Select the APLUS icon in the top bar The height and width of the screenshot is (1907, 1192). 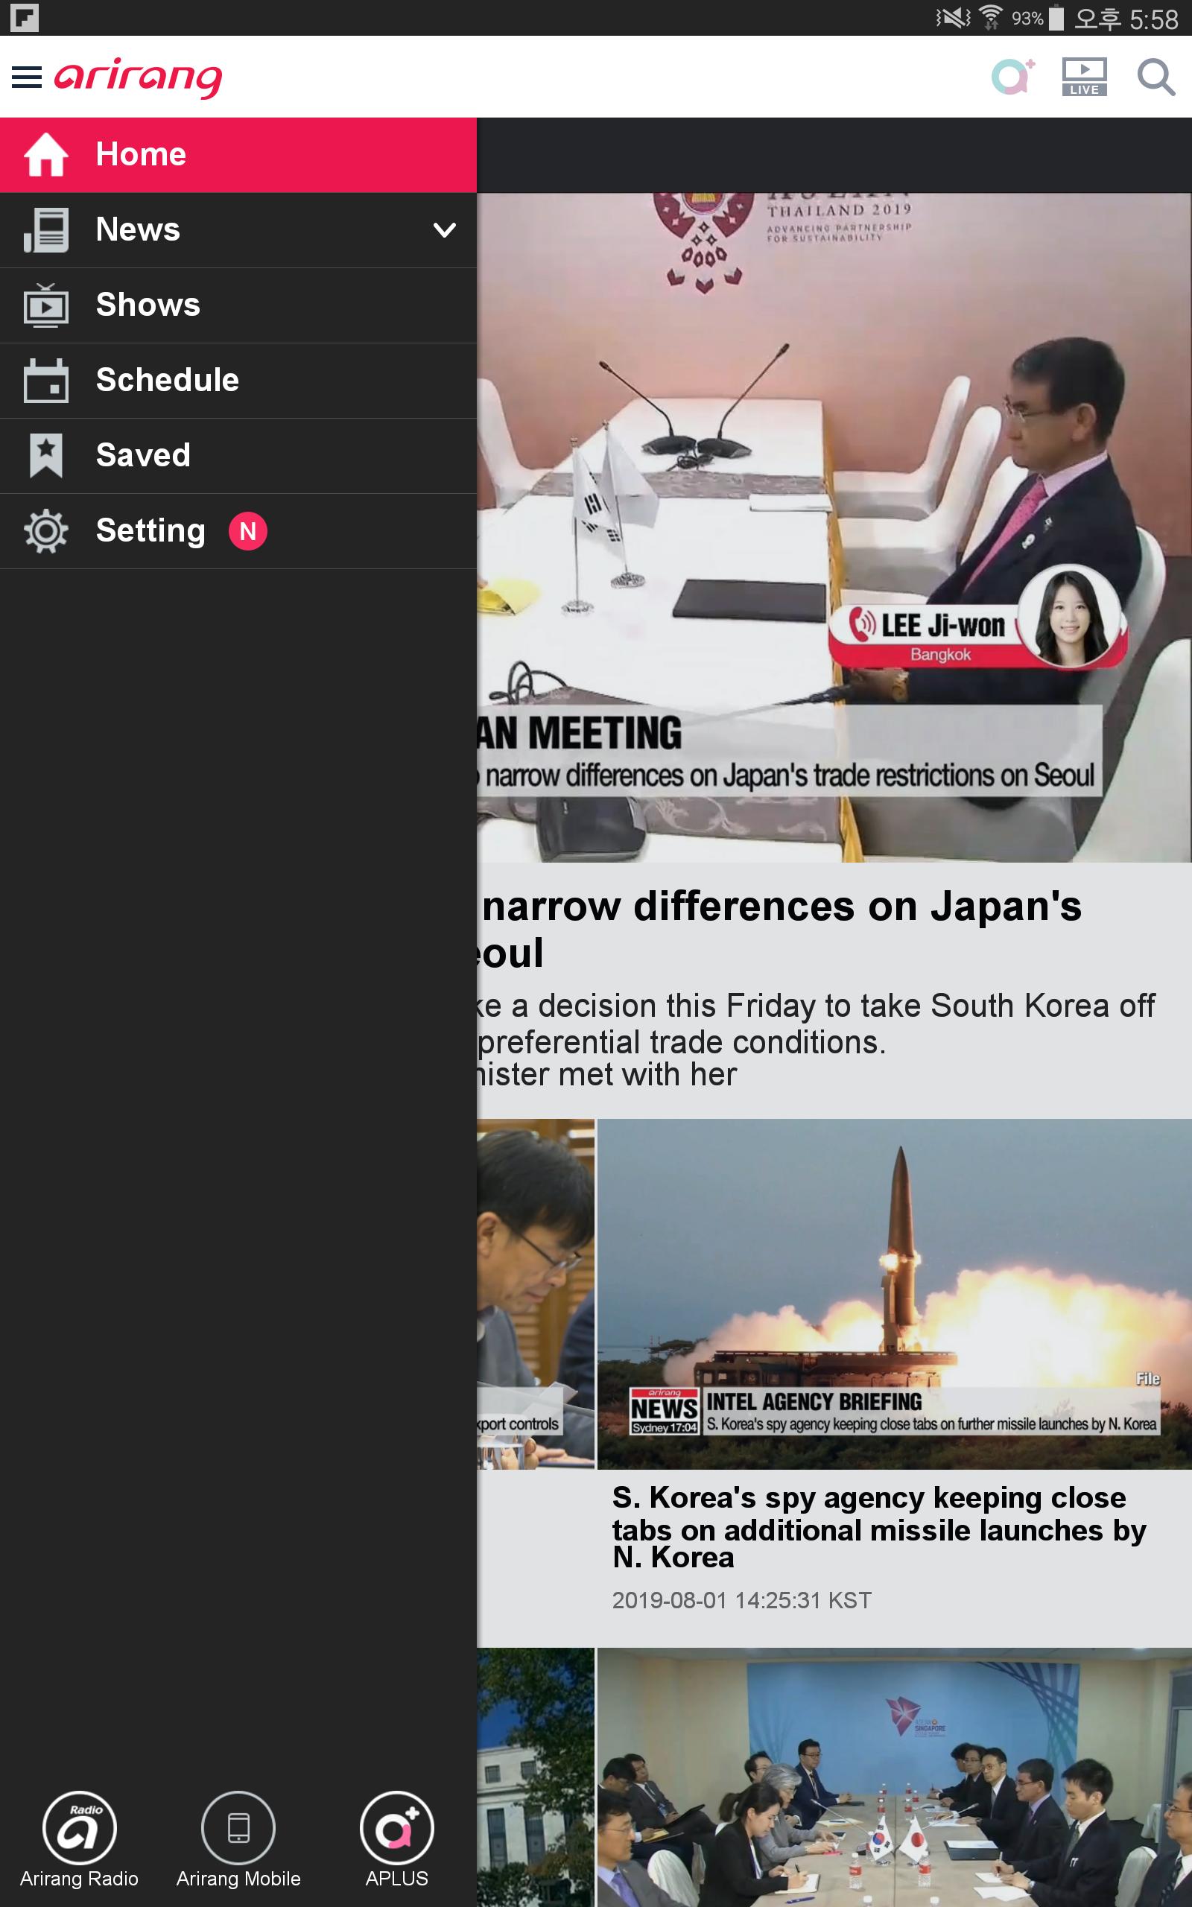tap(1013, 77)
